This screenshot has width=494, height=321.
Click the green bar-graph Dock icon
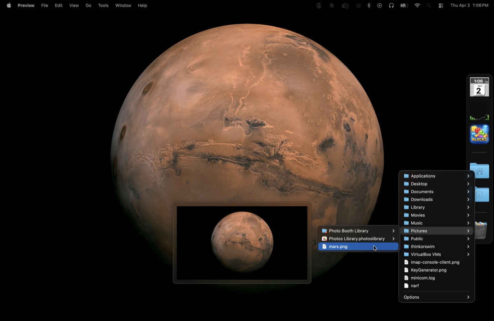(479, 117)
